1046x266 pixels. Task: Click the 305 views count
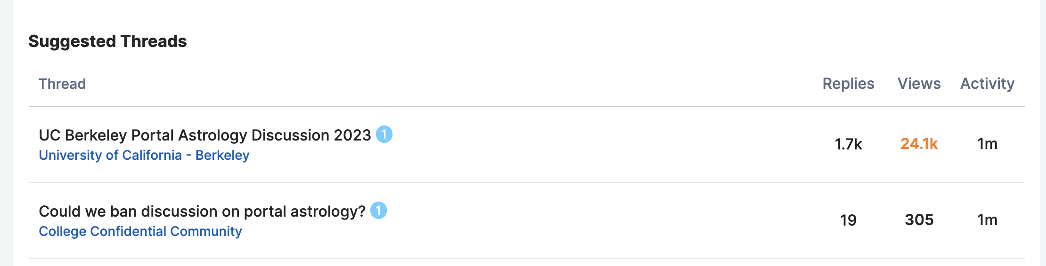click(x=919, y=220)
